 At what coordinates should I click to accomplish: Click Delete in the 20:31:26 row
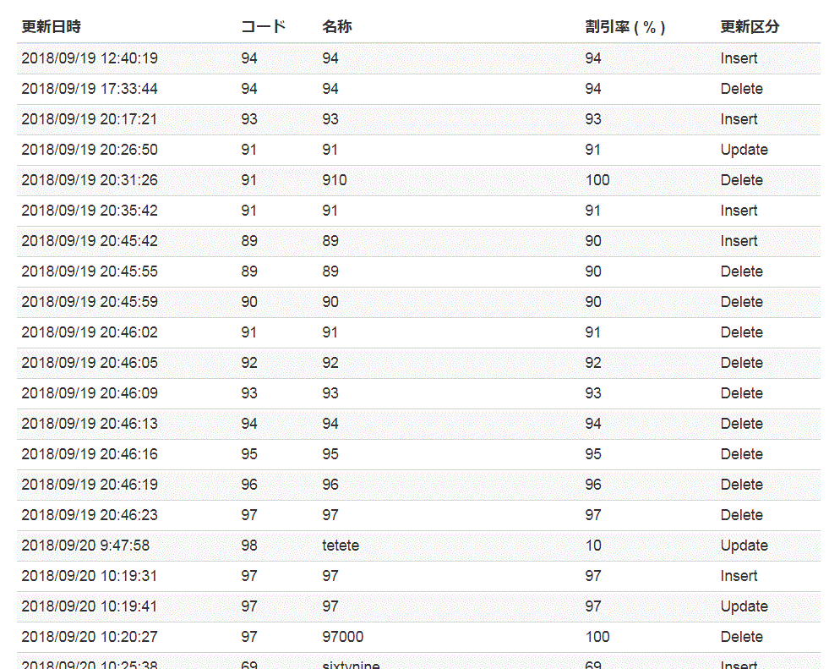(741, 180)
